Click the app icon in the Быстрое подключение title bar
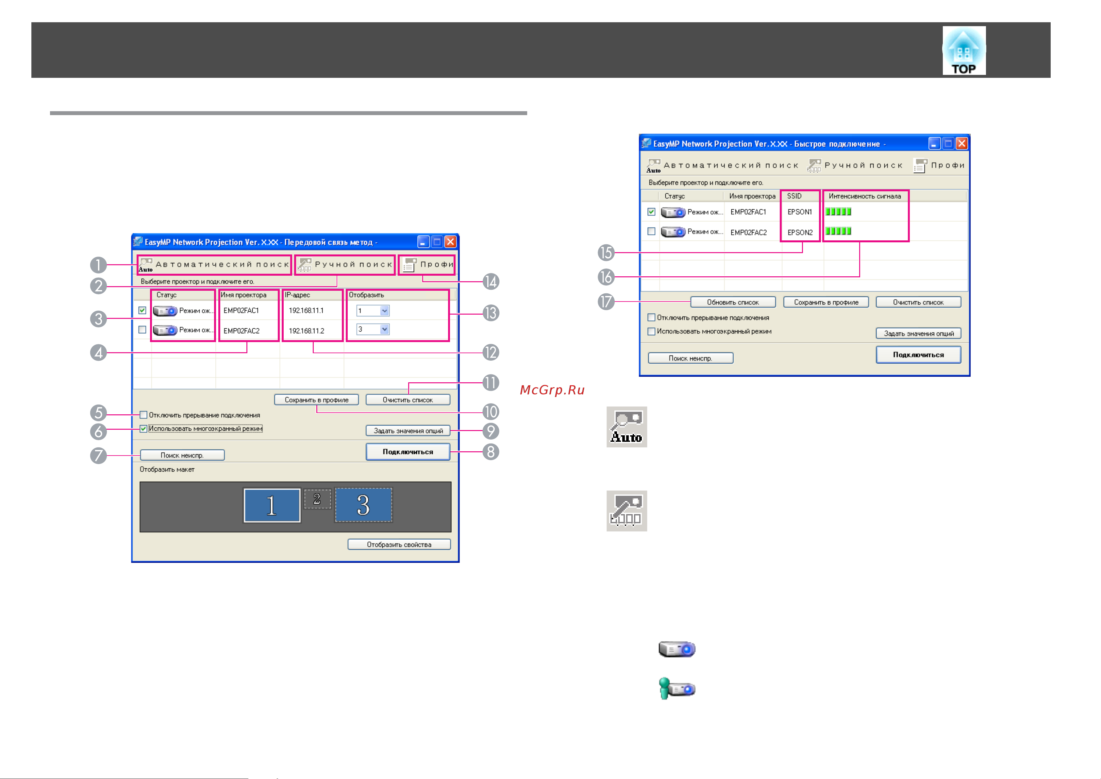1101x779 pixels. 646,143
